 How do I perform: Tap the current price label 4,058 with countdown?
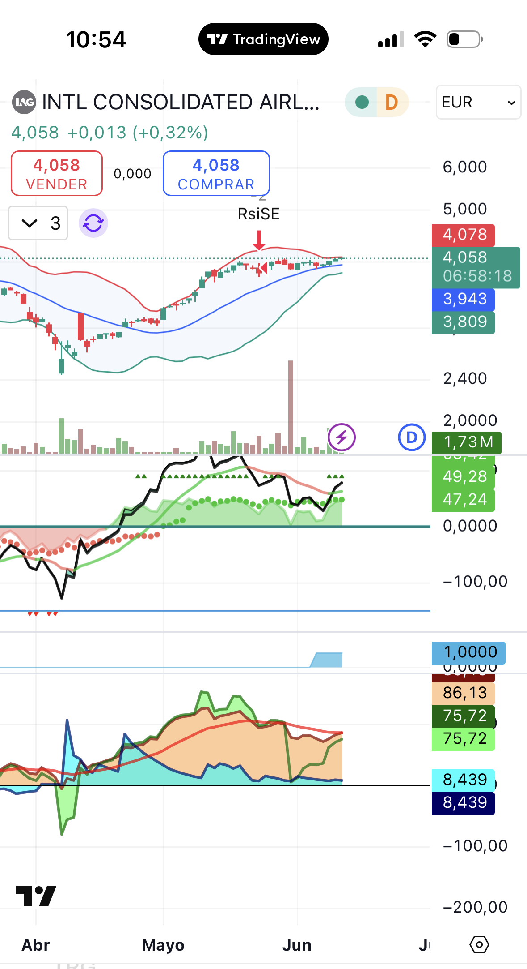pos(476,267)
